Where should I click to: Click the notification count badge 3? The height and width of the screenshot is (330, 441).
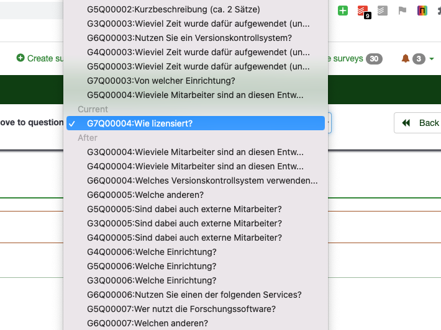[x=419, y=59]
